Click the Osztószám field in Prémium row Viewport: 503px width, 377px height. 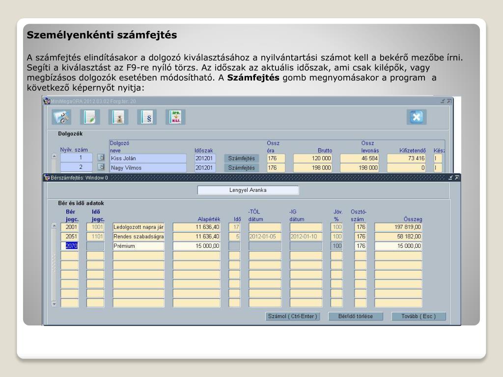tap(361, 246)
